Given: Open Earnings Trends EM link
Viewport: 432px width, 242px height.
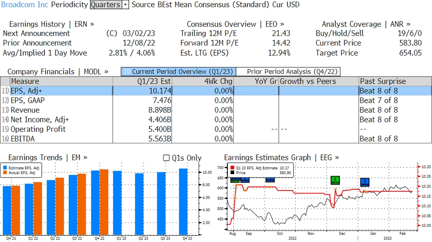Looking at the screenshot, I should tap(48, 158).
